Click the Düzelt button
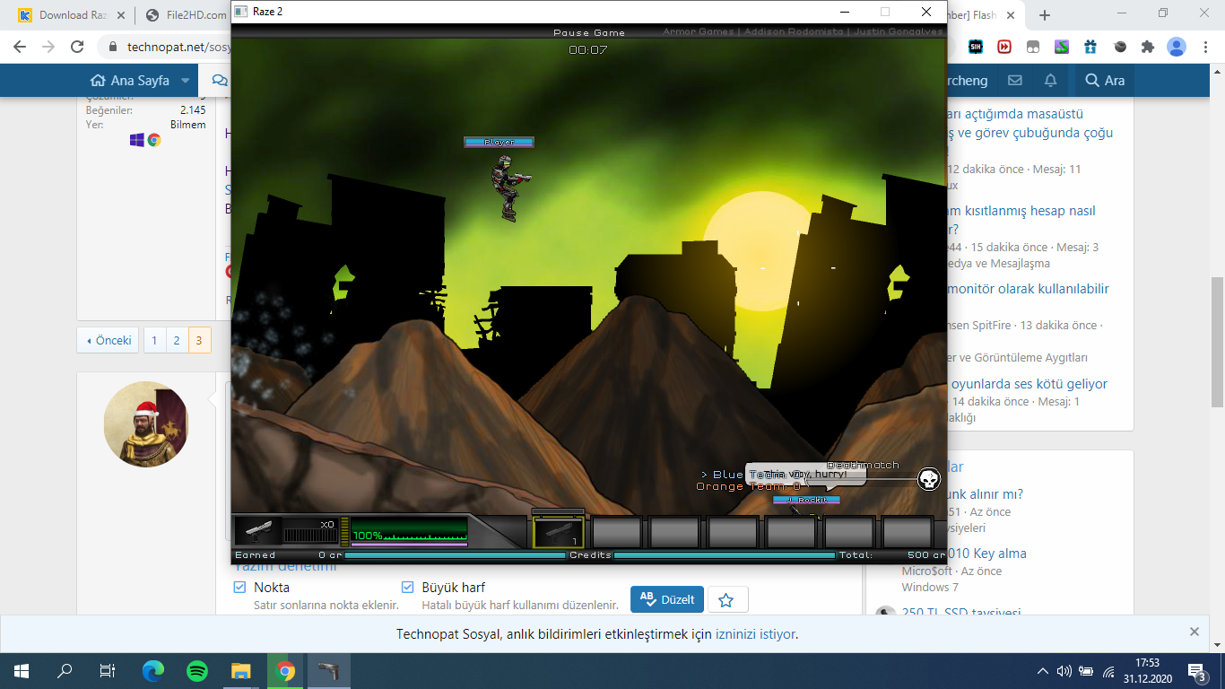The image size is (1225, 689). [666, 599]
